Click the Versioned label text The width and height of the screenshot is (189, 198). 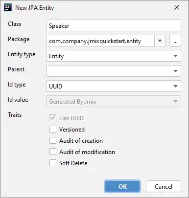[72, 130]
